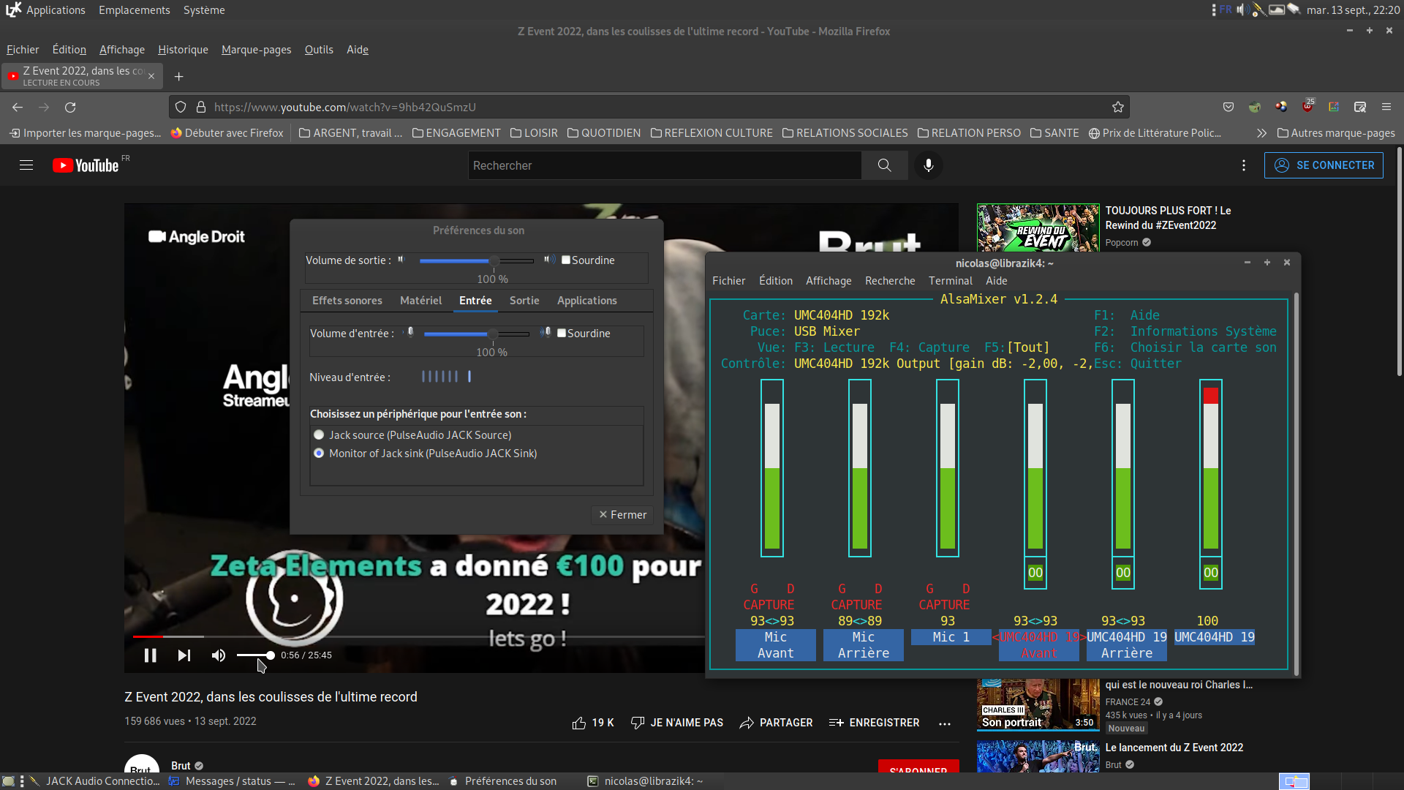The width and height of the screenshot is (1404, 790).
Task: Open the YouTube hamburger guide menu
Action: pos(26,165)
